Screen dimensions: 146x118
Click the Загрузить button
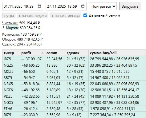(x=130, y=6)
